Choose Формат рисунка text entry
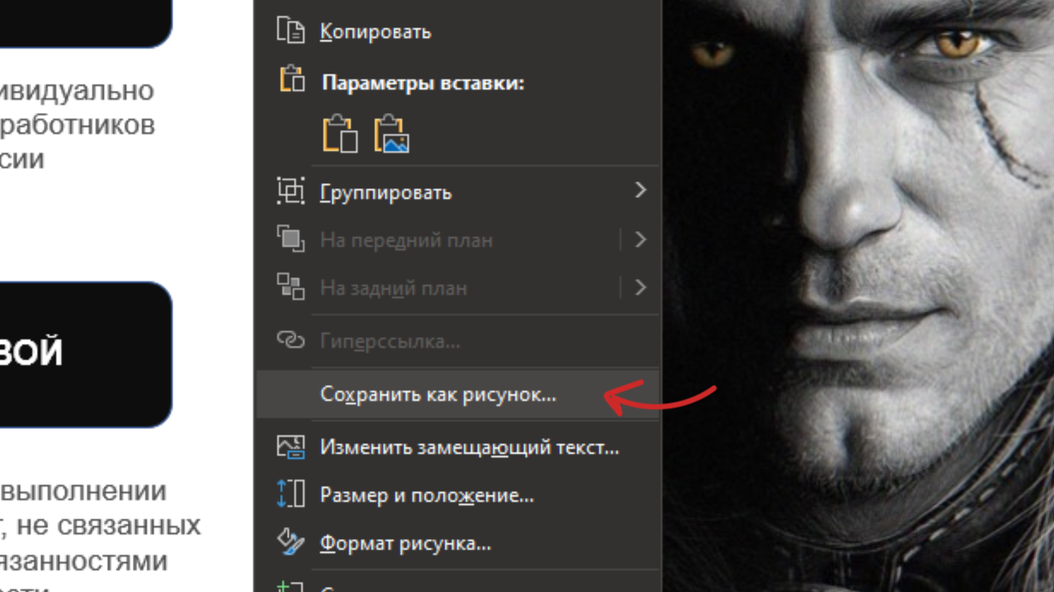1054x592 pixels. point(405,543)
